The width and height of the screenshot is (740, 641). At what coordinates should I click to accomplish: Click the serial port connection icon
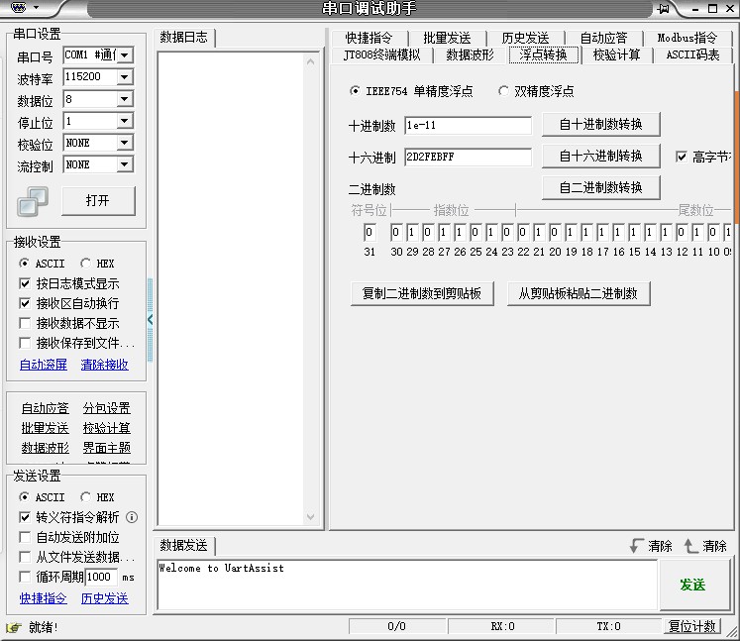tap(32, 201)
